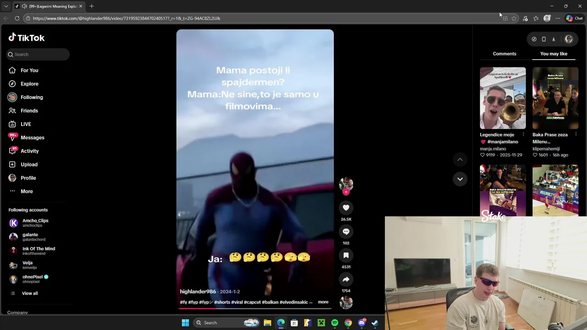Open the browser tab list dropdown

click(x=6, y=6)
